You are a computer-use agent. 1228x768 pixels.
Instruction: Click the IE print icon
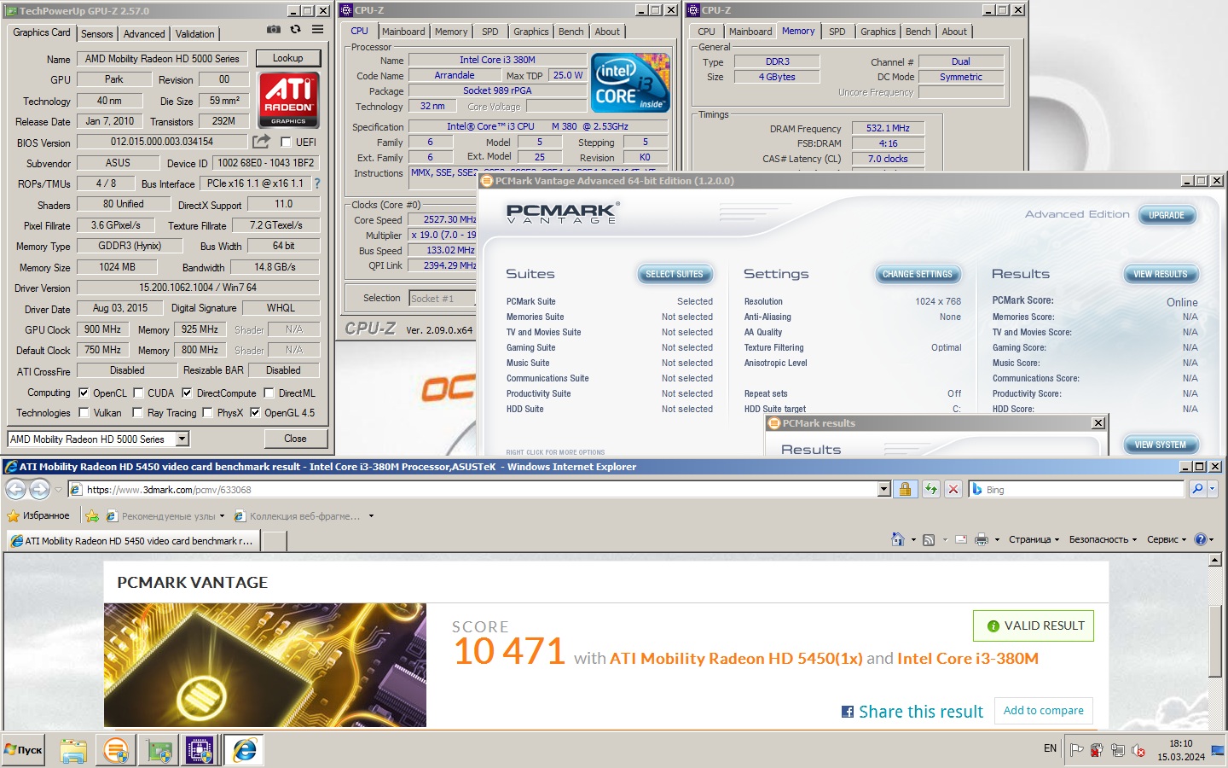(x=982, y=539)
